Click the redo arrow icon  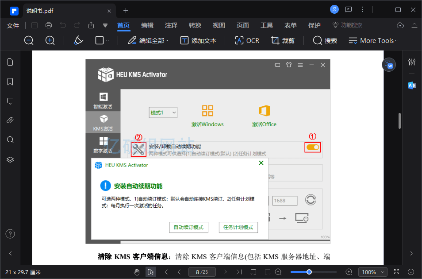click(x=77, y=25)
